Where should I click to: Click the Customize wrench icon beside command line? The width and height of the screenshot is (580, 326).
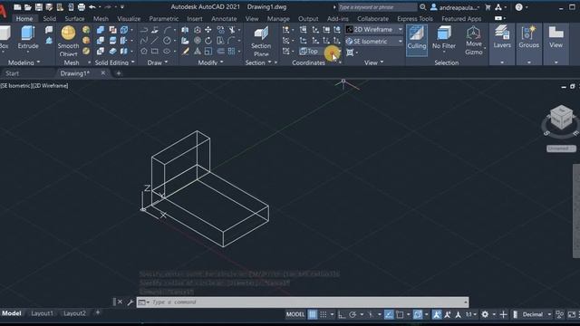pos(130,302)
